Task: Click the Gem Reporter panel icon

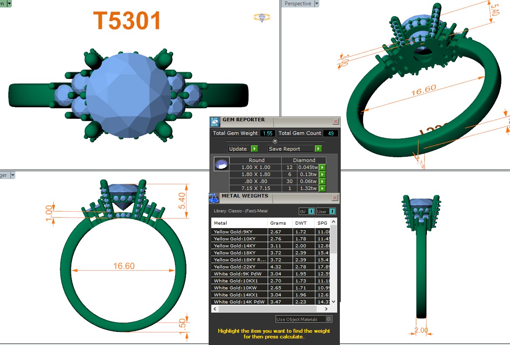Action: (215, 122)
